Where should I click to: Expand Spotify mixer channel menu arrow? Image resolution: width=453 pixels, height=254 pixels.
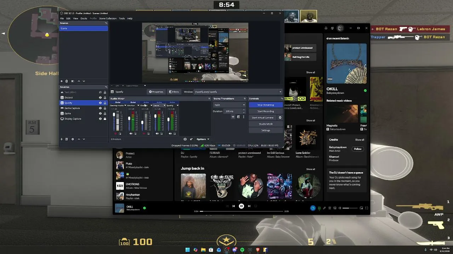tap(177, 105)
